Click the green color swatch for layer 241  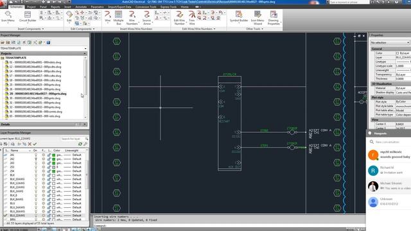pos(54,155)
